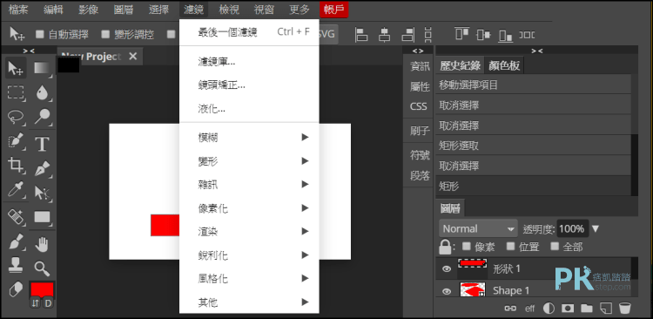Open layer effects via eff button

coord(529,309)
